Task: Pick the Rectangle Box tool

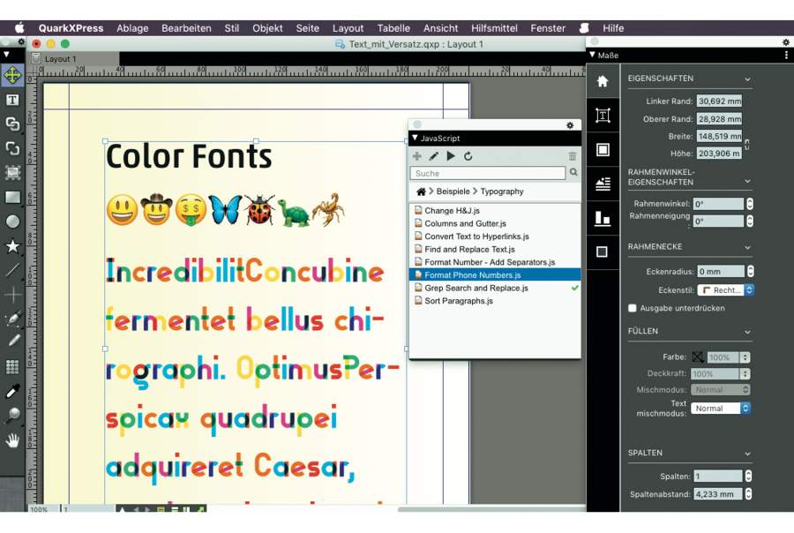Action: (12, 197)
